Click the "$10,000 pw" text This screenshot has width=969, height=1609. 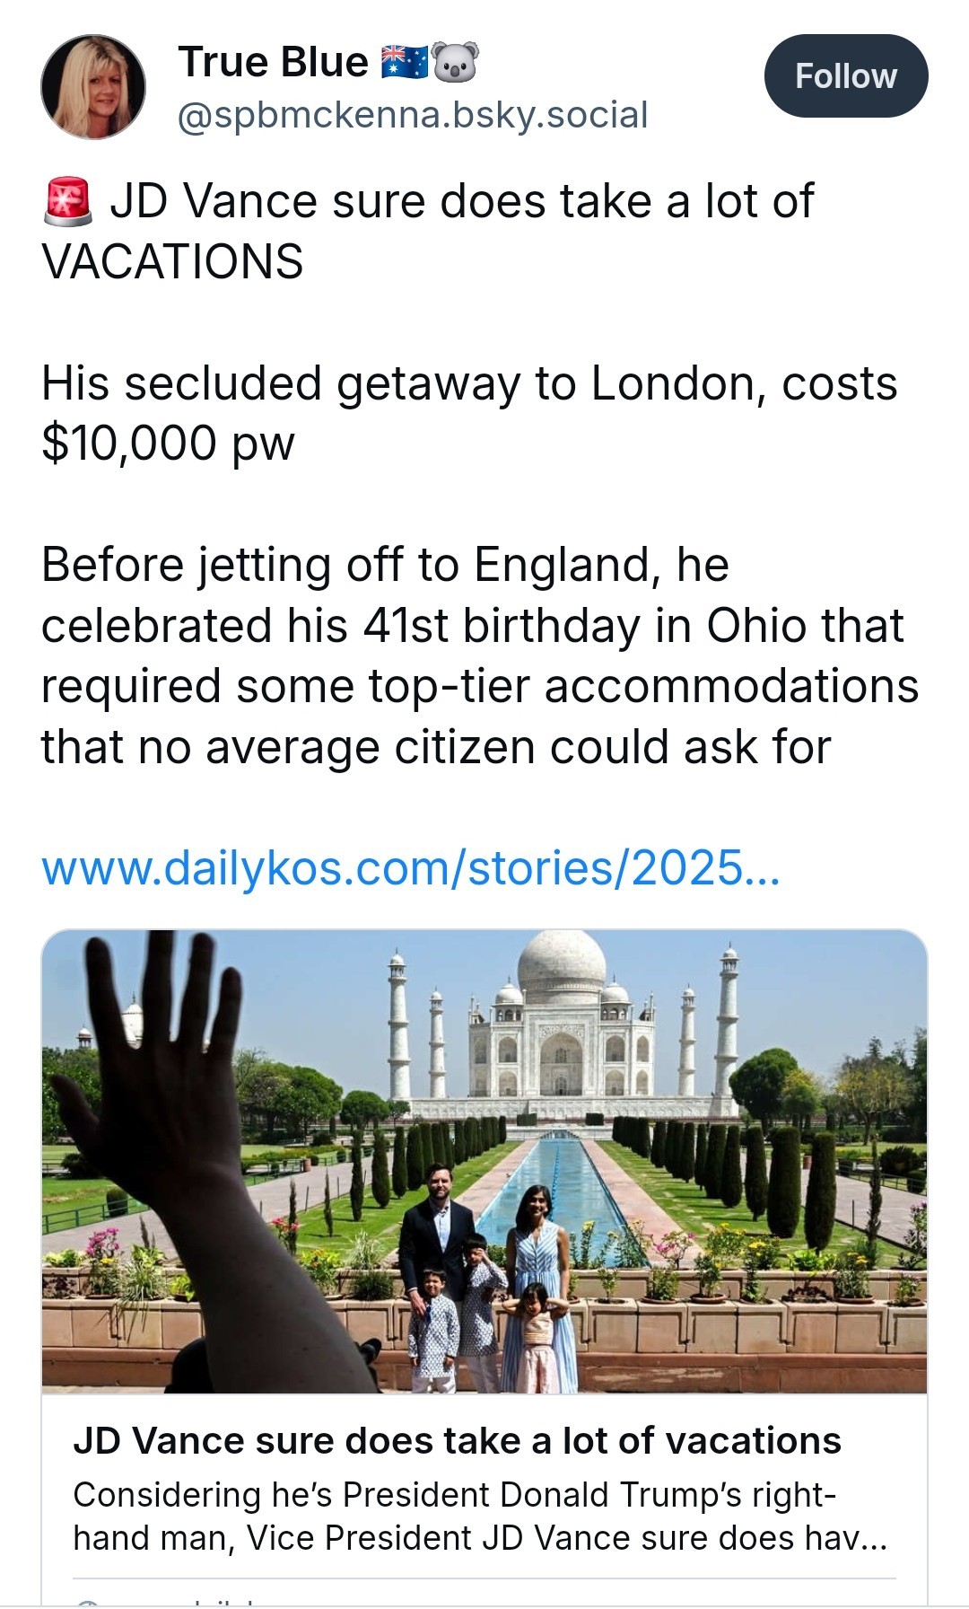(168, 443)
